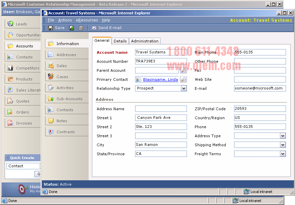Switch to the Administration tab

point(145,41)
